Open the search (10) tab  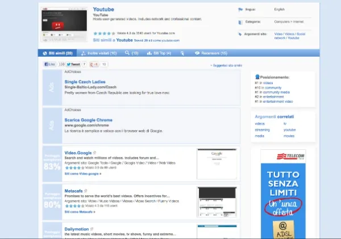coord(132,53)
